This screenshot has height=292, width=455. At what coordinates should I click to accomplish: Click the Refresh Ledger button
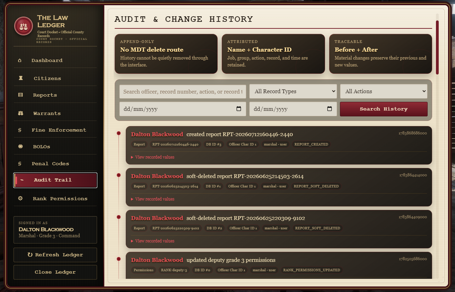click(55, 255)
